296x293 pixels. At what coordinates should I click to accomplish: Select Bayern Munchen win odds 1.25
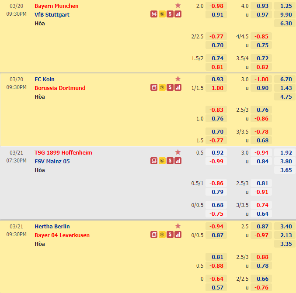[285, 6]
